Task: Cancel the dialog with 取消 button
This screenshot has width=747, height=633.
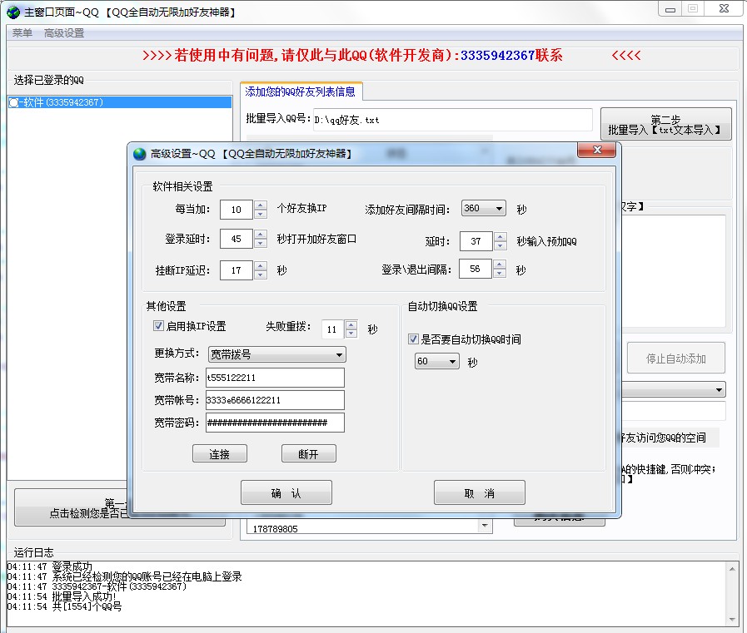Action: click(x=479, y=492)
